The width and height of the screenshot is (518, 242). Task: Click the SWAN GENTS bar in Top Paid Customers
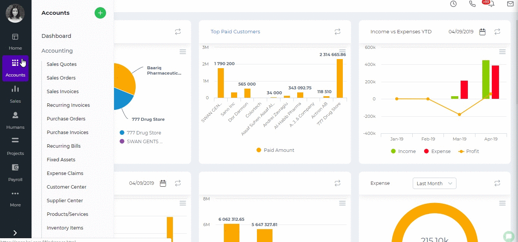click(x=221, y=83)
